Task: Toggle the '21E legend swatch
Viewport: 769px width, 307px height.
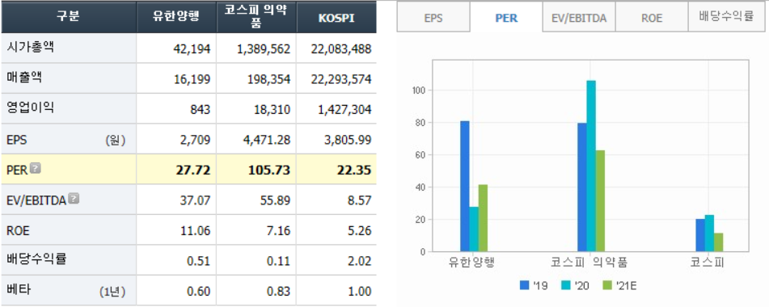Action: tap(607, 285)
